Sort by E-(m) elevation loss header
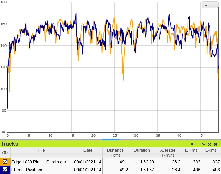The width and height of the screenshot is (221, 174). click(211, 150)
